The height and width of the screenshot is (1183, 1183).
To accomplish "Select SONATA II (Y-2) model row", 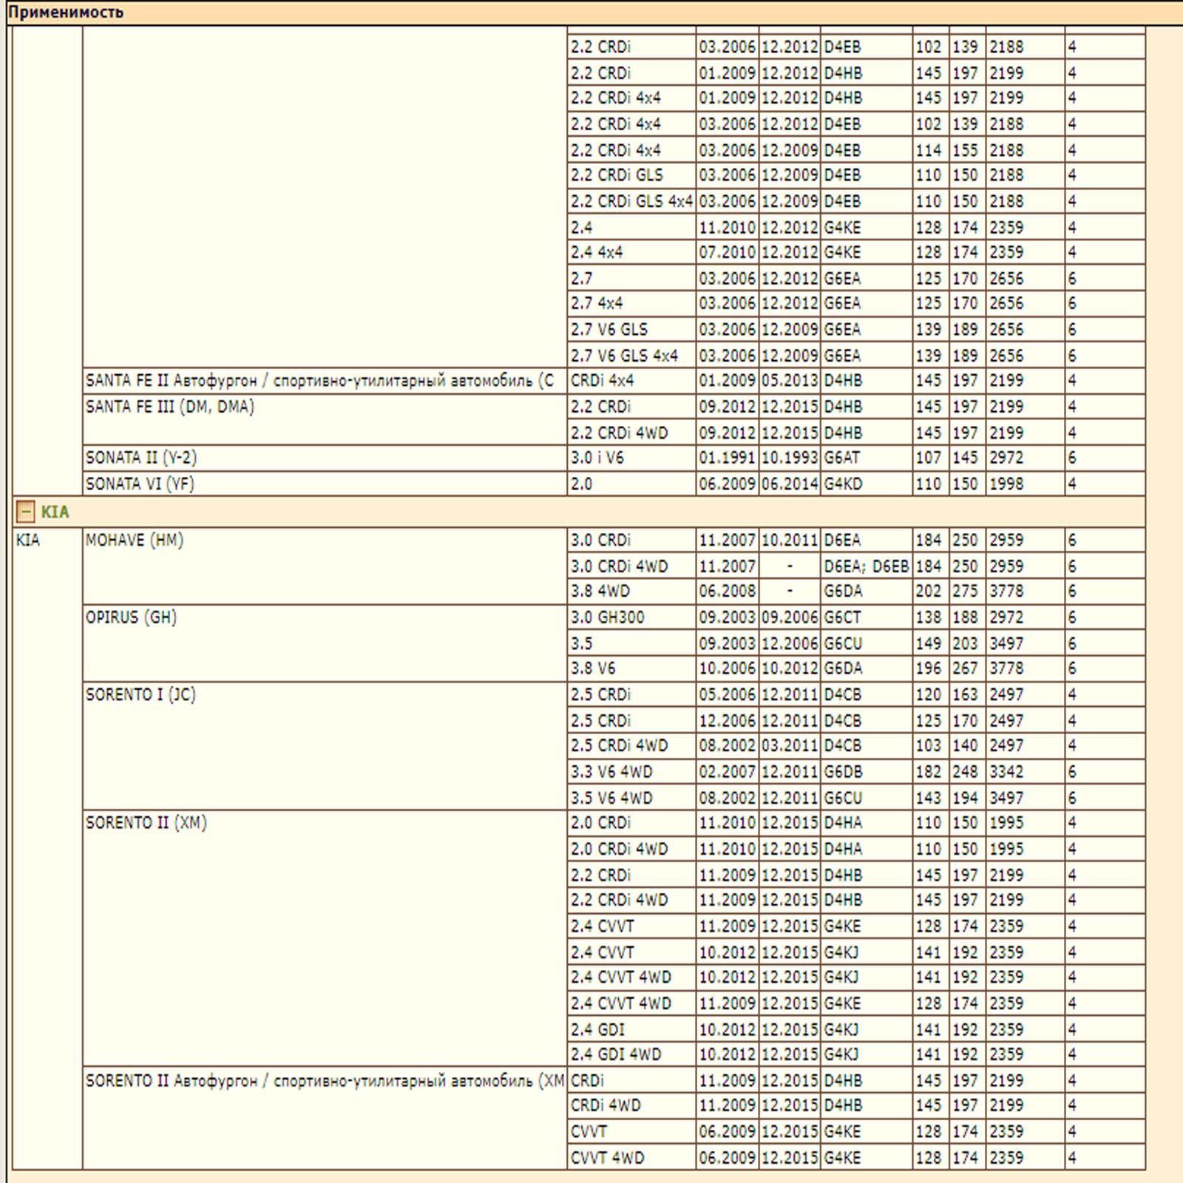I will [x=141, y=458].
